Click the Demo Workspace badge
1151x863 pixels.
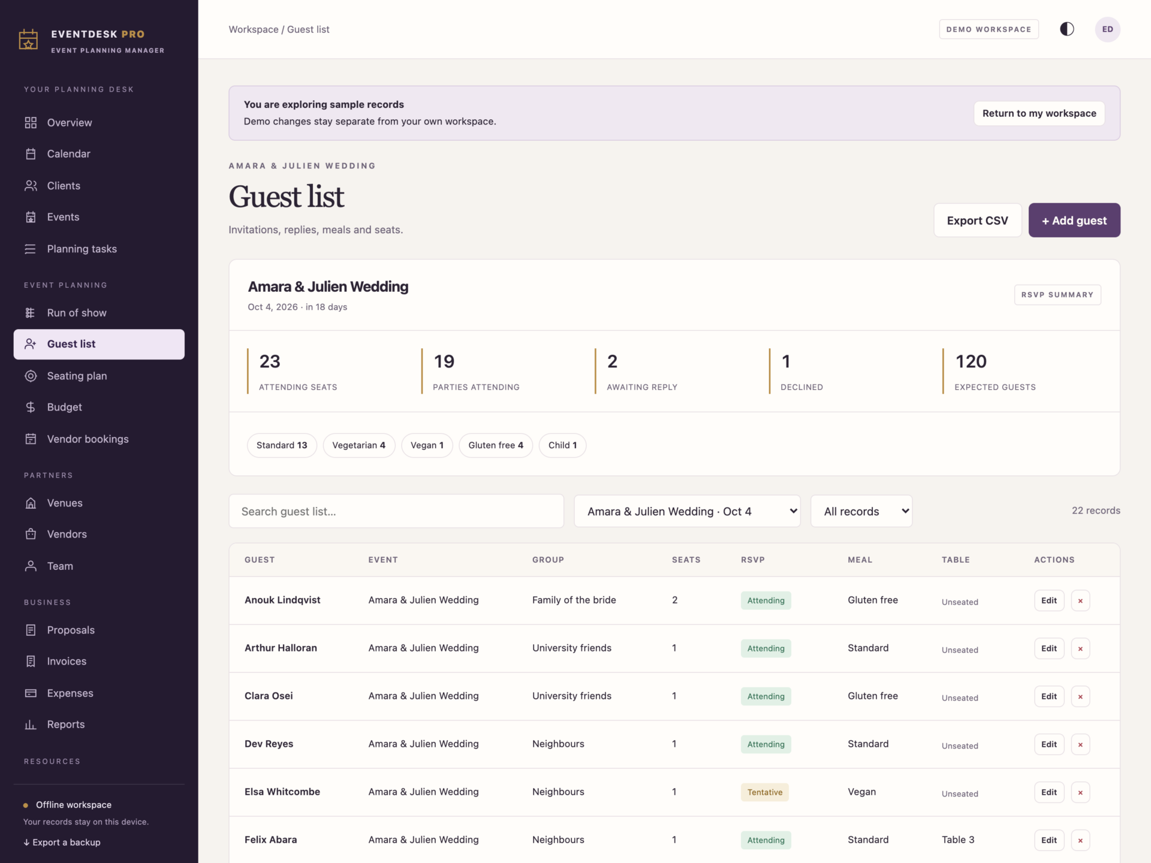click(x=989, y=29)
